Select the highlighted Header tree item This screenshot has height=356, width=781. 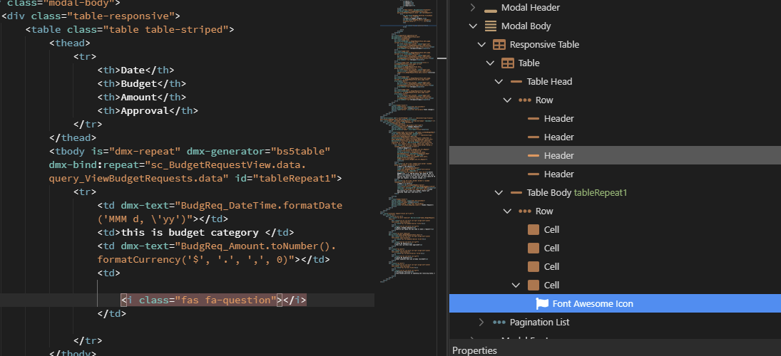coord(615,155)
